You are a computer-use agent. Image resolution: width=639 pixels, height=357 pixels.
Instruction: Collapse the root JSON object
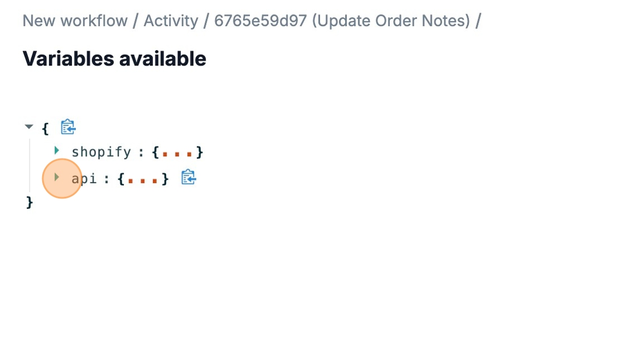[29, 127]
